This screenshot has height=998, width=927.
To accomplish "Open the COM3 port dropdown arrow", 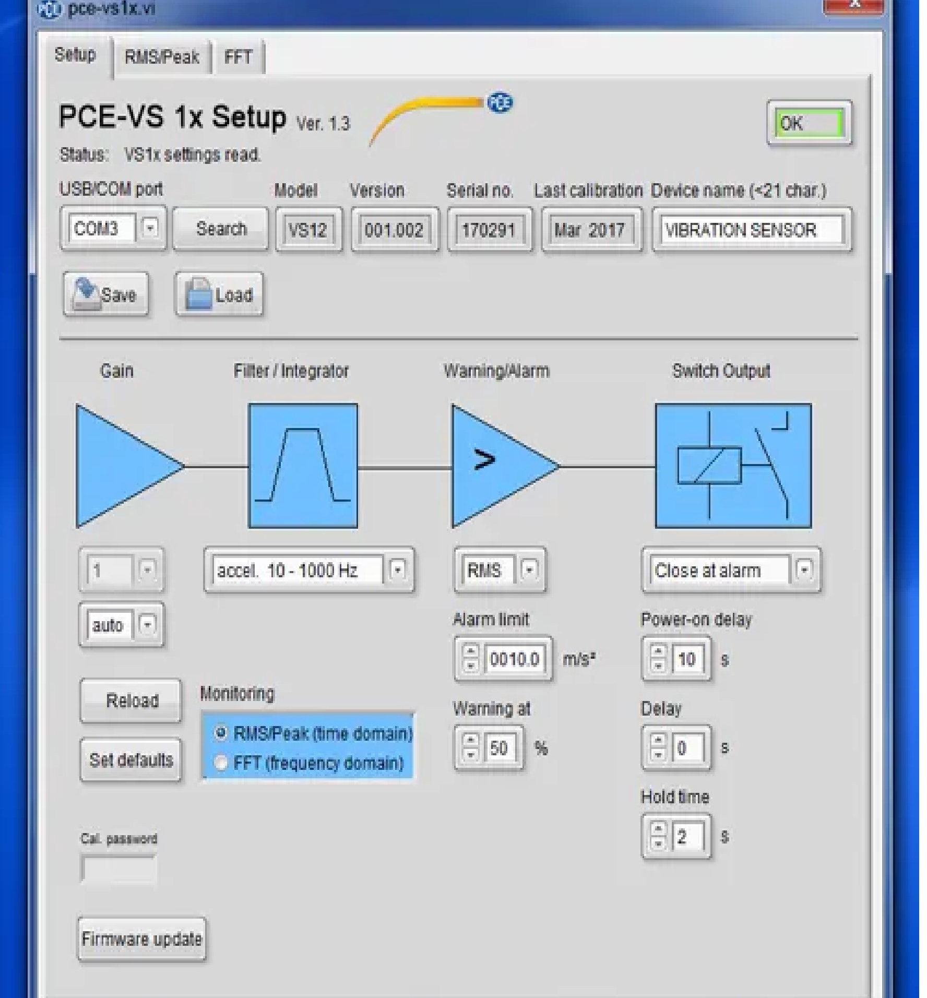I will click(150, 228).
